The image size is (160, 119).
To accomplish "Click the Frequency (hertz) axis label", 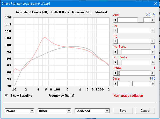I will [x=61, y=96].
